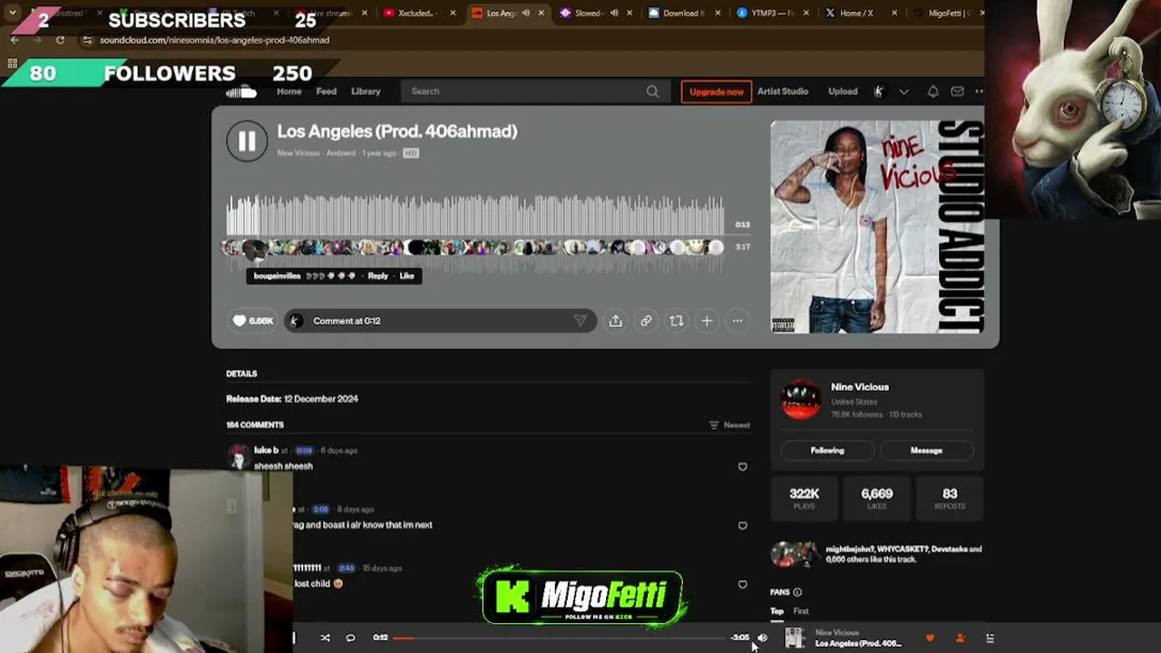Open Nine Vicious name in artist card

tap(860, 387)
